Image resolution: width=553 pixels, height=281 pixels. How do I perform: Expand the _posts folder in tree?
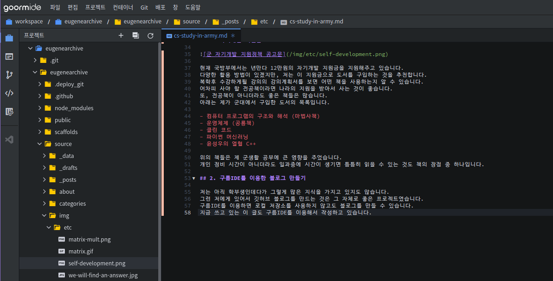pos(44,180)
